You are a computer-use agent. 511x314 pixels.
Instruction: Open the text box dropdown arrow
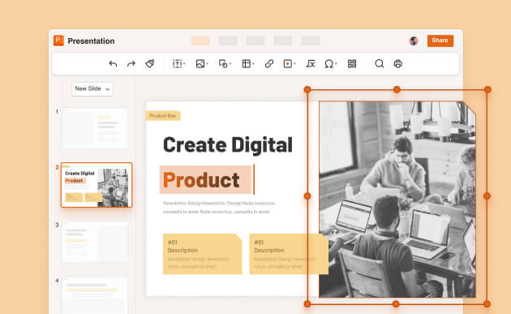coord(184,63)
